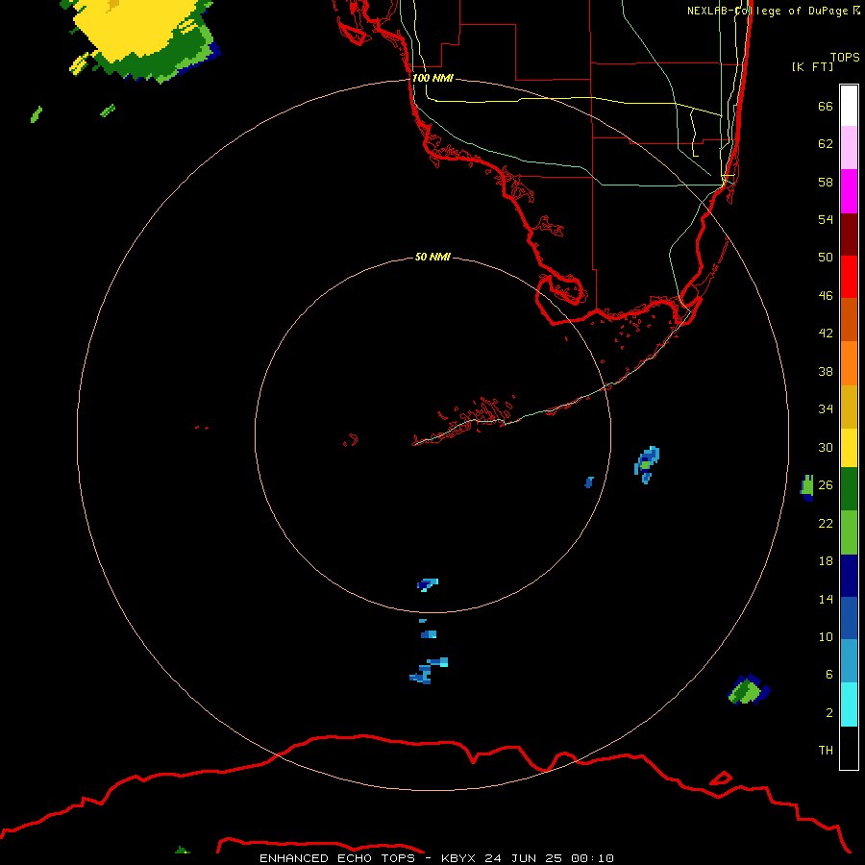The image size is (865, 865).
Task: Click the '58' legend value
Action: pos(826,182)
